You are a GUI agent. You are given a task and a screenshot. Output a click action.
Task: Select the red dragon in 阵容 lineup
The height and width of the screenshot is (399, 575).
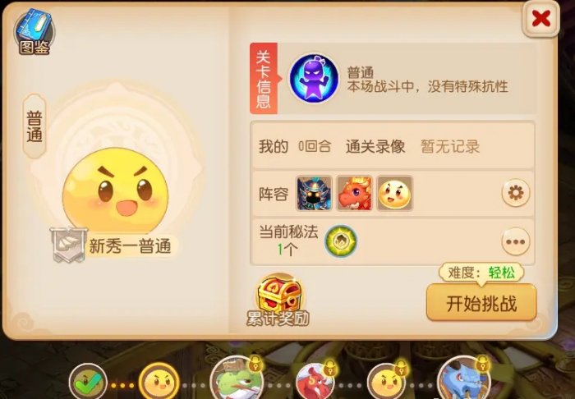pos(355,193)
